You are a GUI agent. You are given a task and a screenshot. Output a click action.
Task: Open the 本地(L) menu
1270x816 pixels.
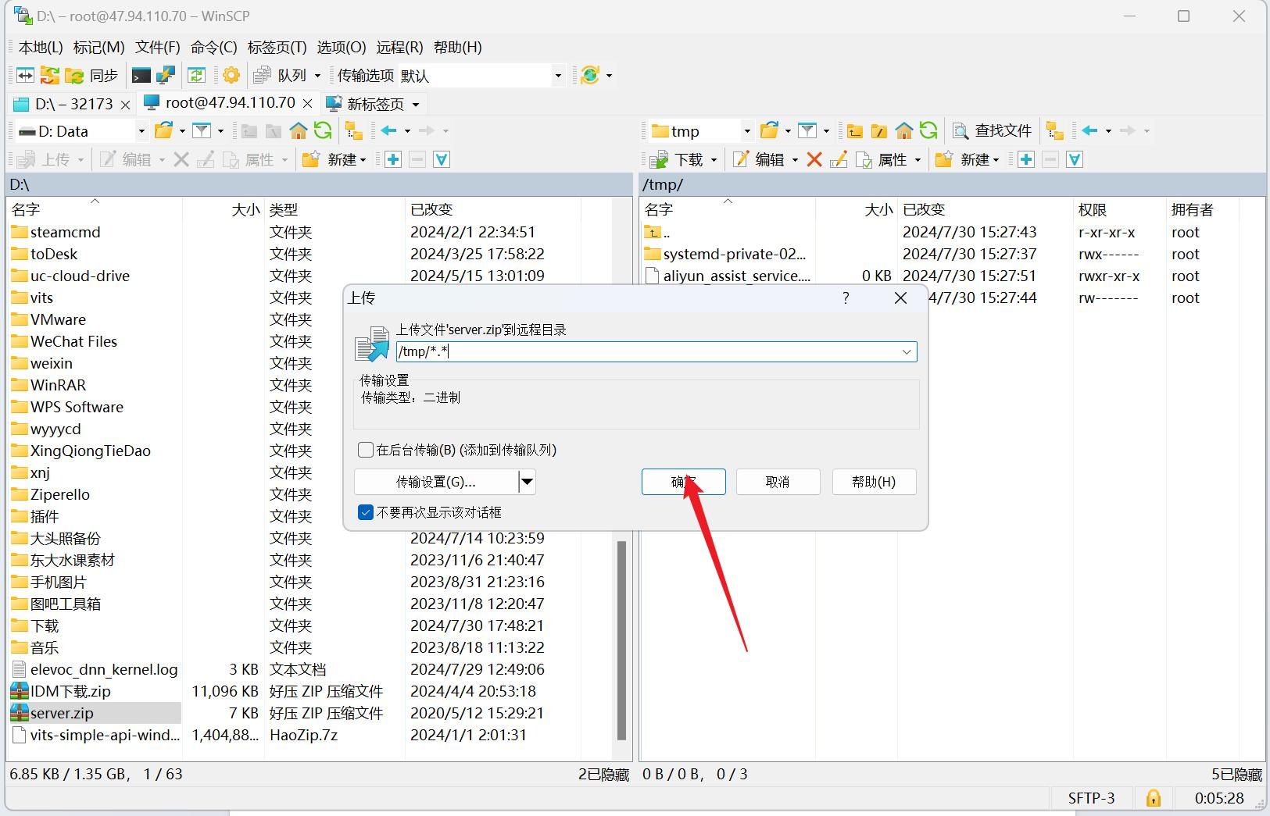[41, 47]
